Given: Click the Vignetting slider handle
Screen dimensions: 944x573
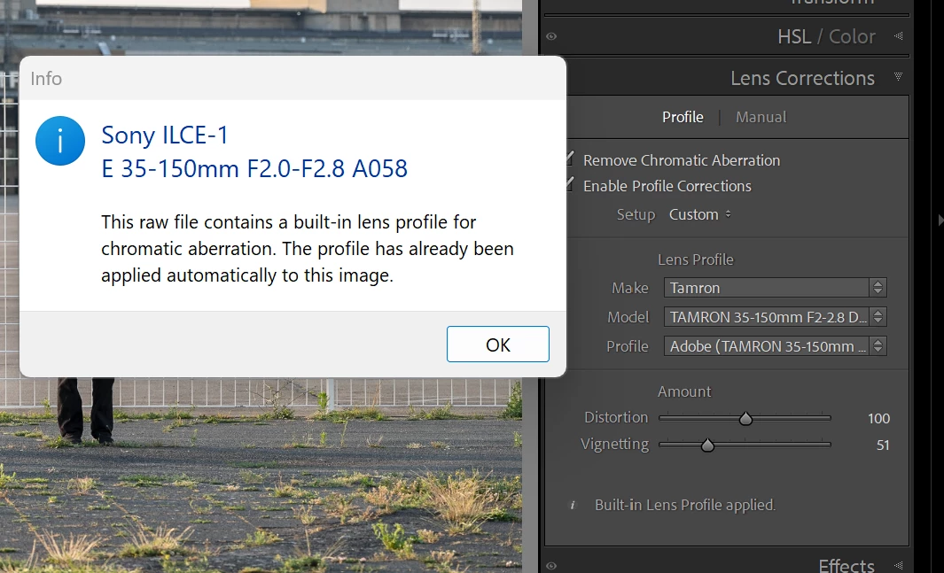Looking at the screenshot, I should tap(707, 445).
